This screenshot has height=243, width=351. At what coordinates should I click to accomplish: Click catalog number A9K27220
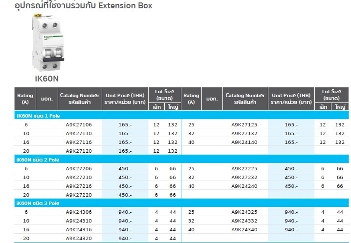pyautogui.click(x=79, y=195)
